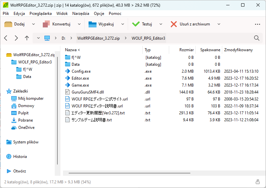Image resolution: width=266 pixels, height=188 pixels.
Task: Click the Otwórz play-arrow icon
Action: (x=9, y=171)
